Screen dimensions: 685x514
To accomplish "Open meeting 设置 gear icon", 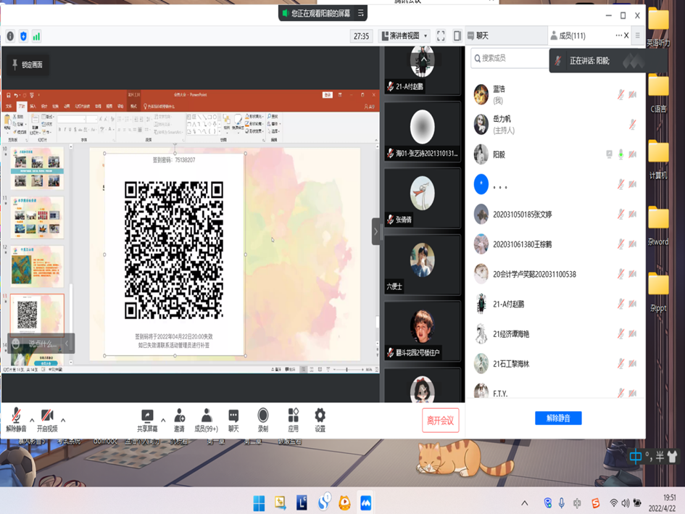I will tap(320, 420).
